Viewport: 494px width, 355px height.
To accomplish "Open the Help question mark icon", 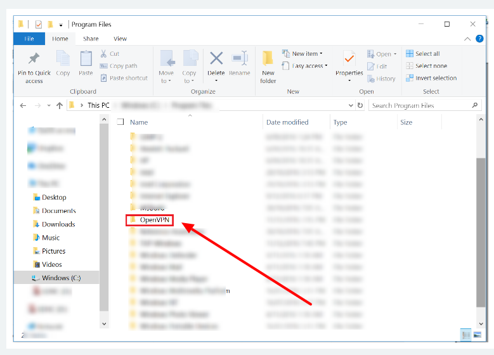I will pyautogui.click(x=479, y=39).
